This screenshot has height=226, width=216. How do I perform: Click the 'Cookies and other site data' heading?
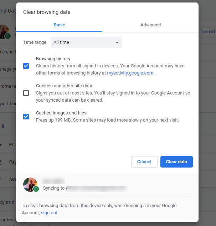64,86
